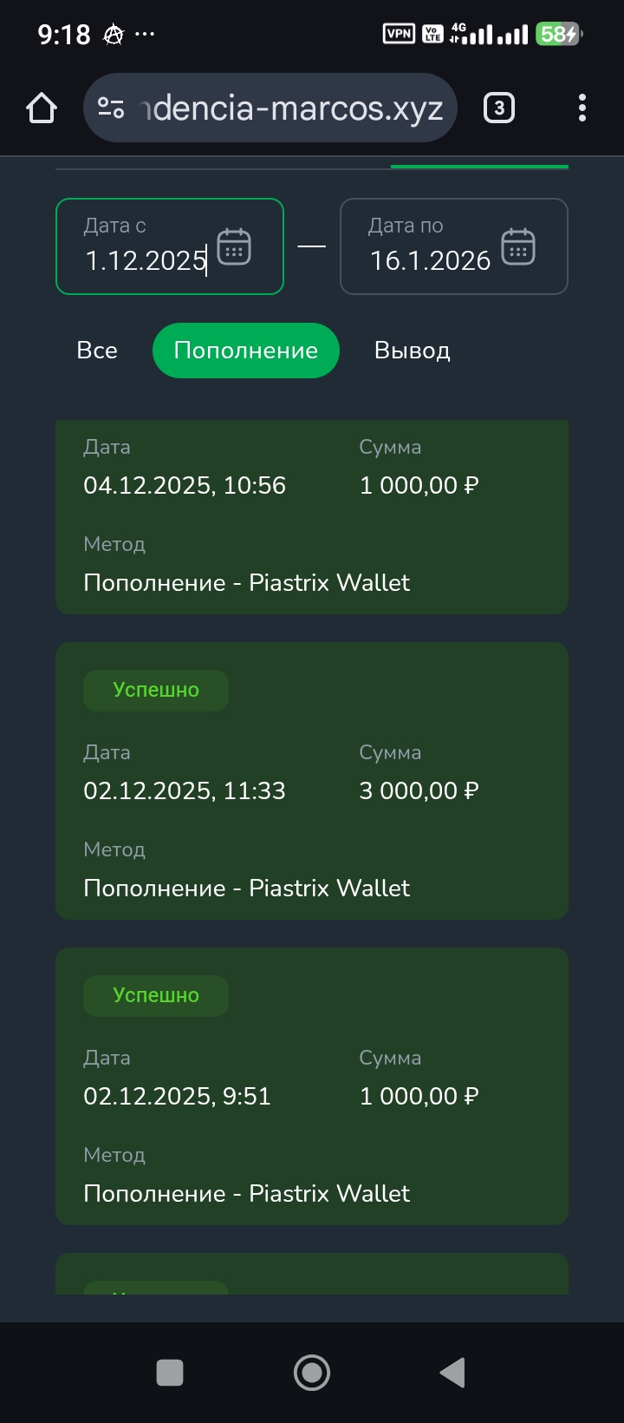Switch to the Вывод filter tab
Viewport: 624px width, 1423px height.
(412, 351)
